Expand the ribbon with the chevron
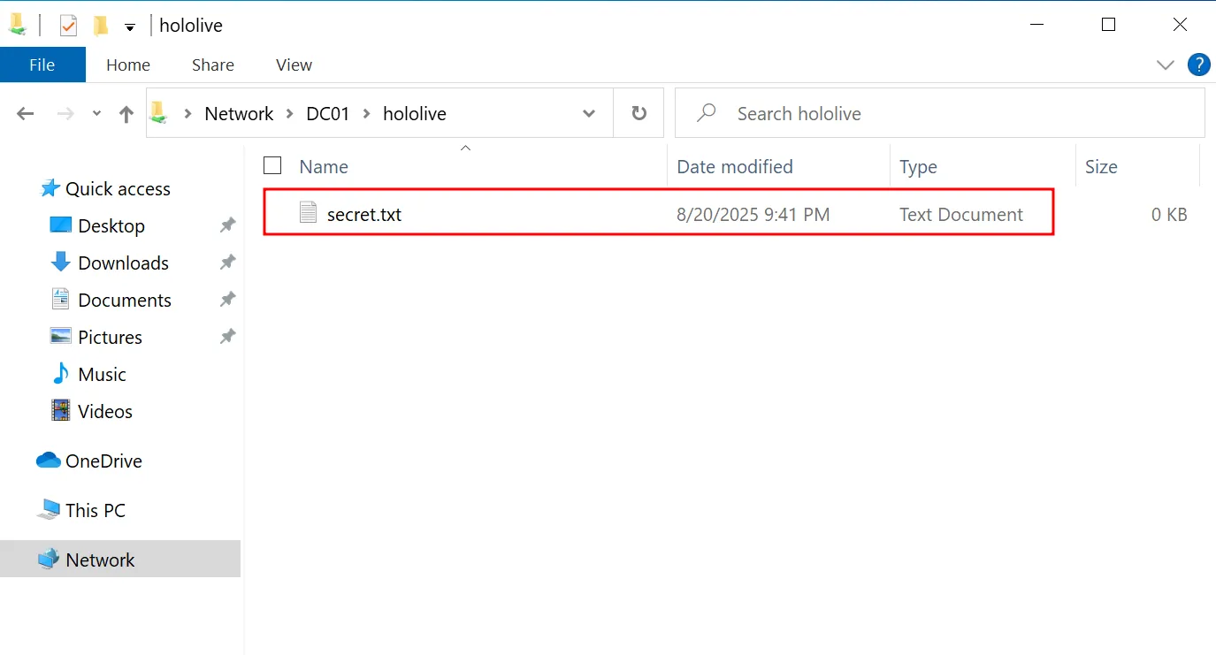The image size is (1216, 655). [x=1165, y=65]
